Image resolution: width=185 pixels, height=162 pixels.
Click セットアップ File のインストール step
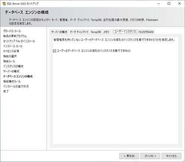(19, 41)
